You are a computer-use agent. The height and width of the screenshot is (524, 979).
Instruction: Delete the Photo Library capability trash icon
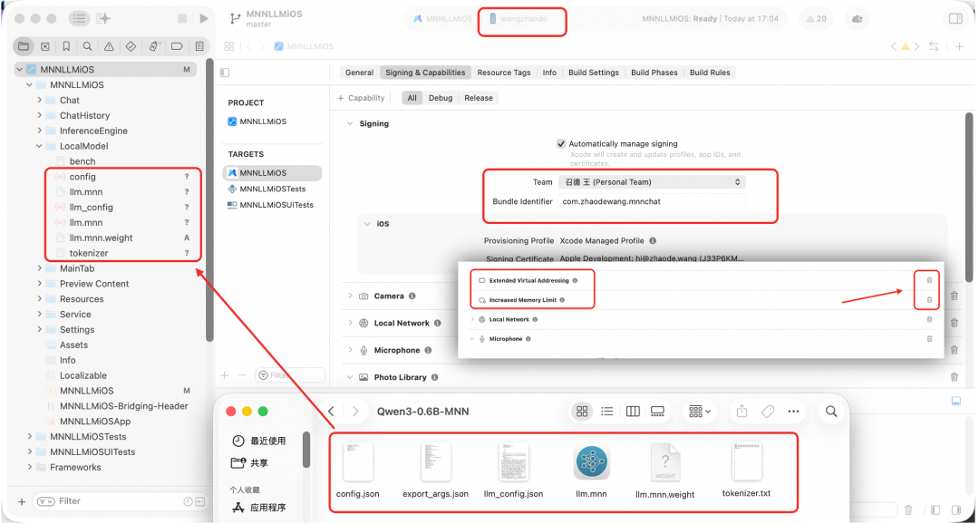tap(954, 377)
